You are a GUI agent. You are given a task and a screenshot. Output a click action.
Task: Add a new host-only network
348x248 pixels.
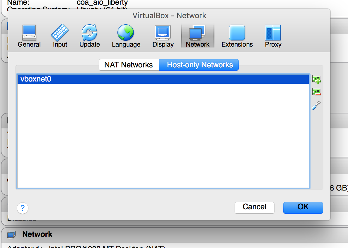coord(316,79)
